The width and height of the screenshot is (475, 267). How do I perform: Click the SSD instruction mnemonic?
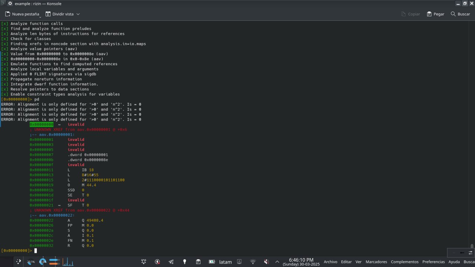tap(71, 190)
